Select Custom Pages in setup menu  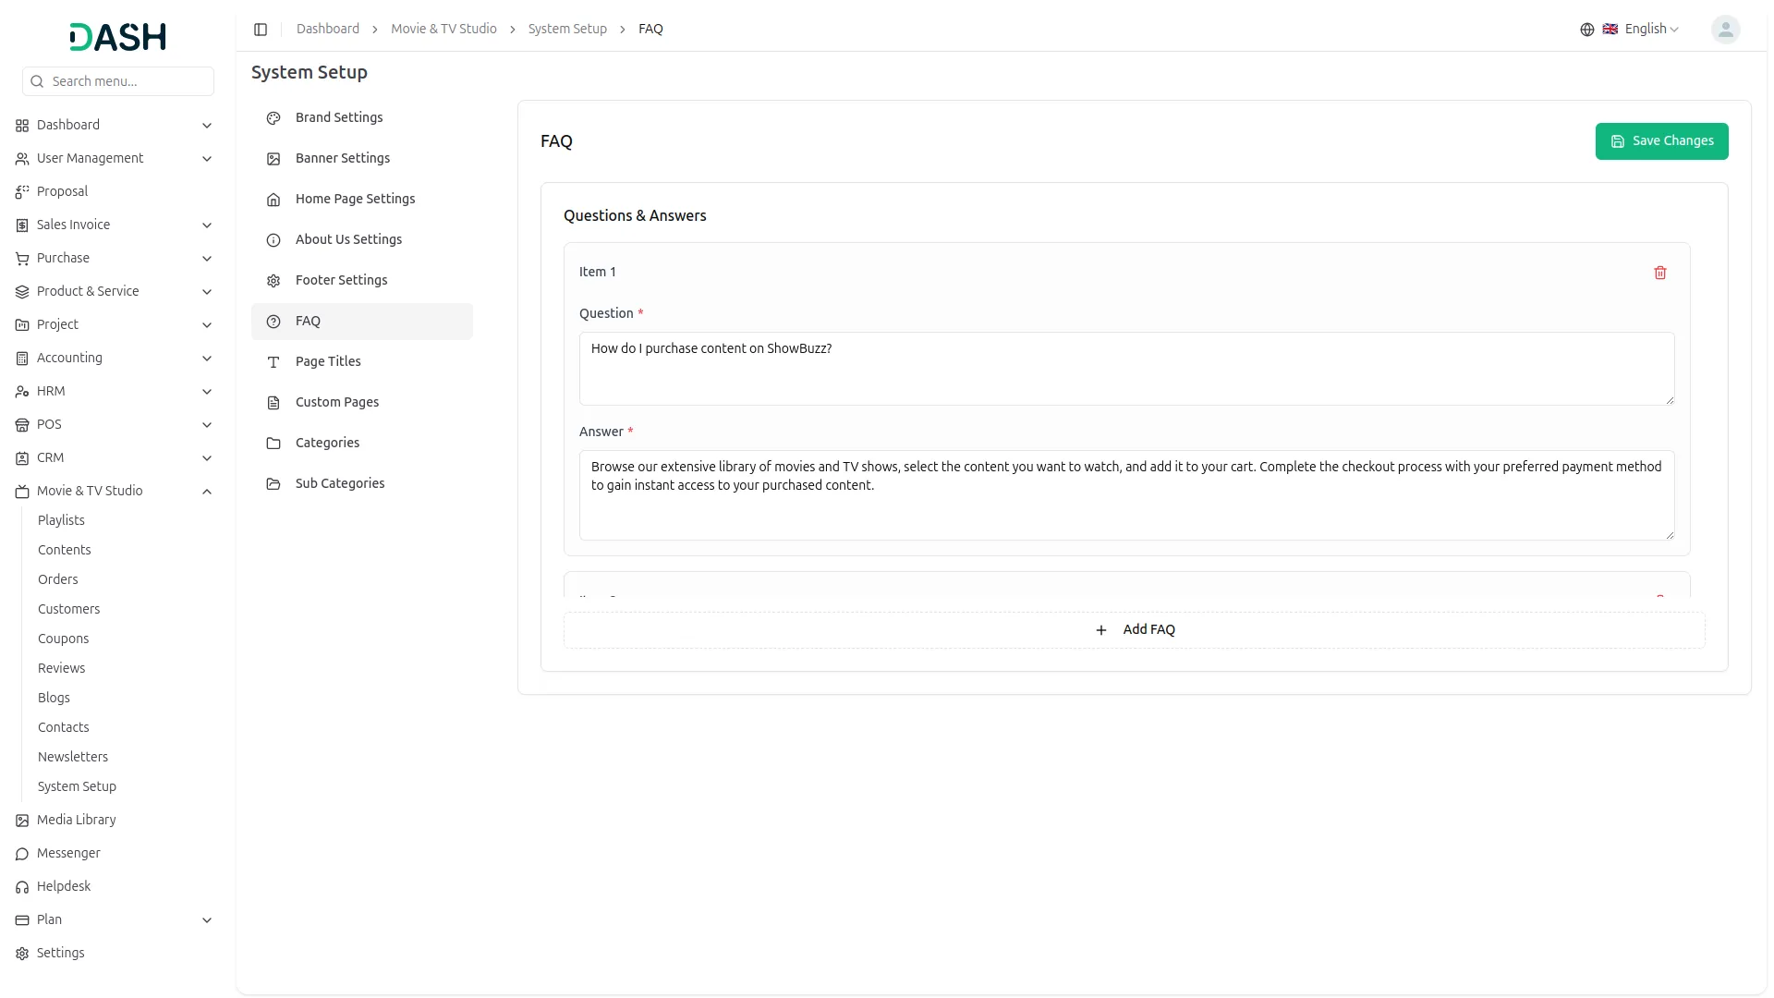click(x=337, y=403)
